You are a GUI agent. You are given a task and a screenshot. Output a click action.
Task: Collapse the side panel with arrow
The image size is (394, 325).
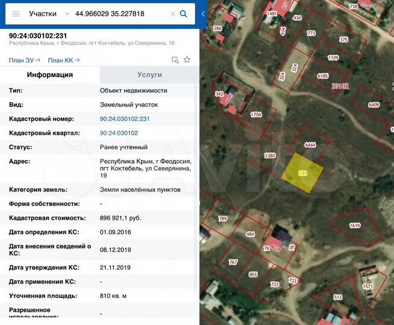click(x=203, y=13)
